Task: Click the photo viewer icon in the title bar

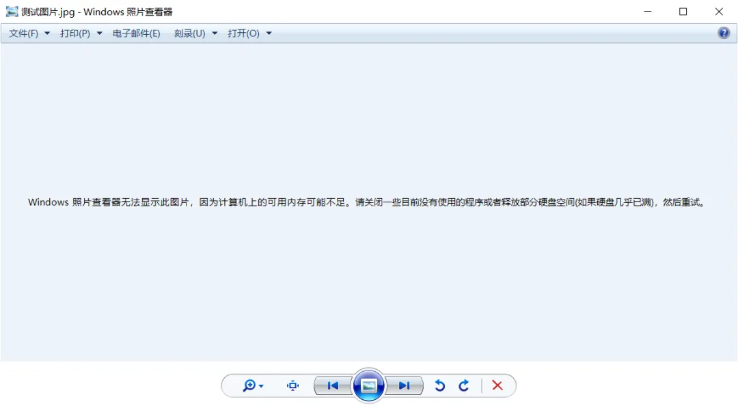Action: coord(11,12)
